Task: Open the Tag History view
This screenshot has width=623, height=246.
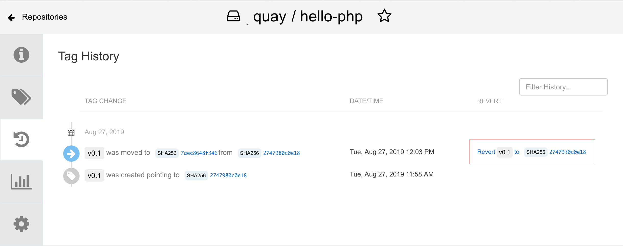Action: point(21,139)
